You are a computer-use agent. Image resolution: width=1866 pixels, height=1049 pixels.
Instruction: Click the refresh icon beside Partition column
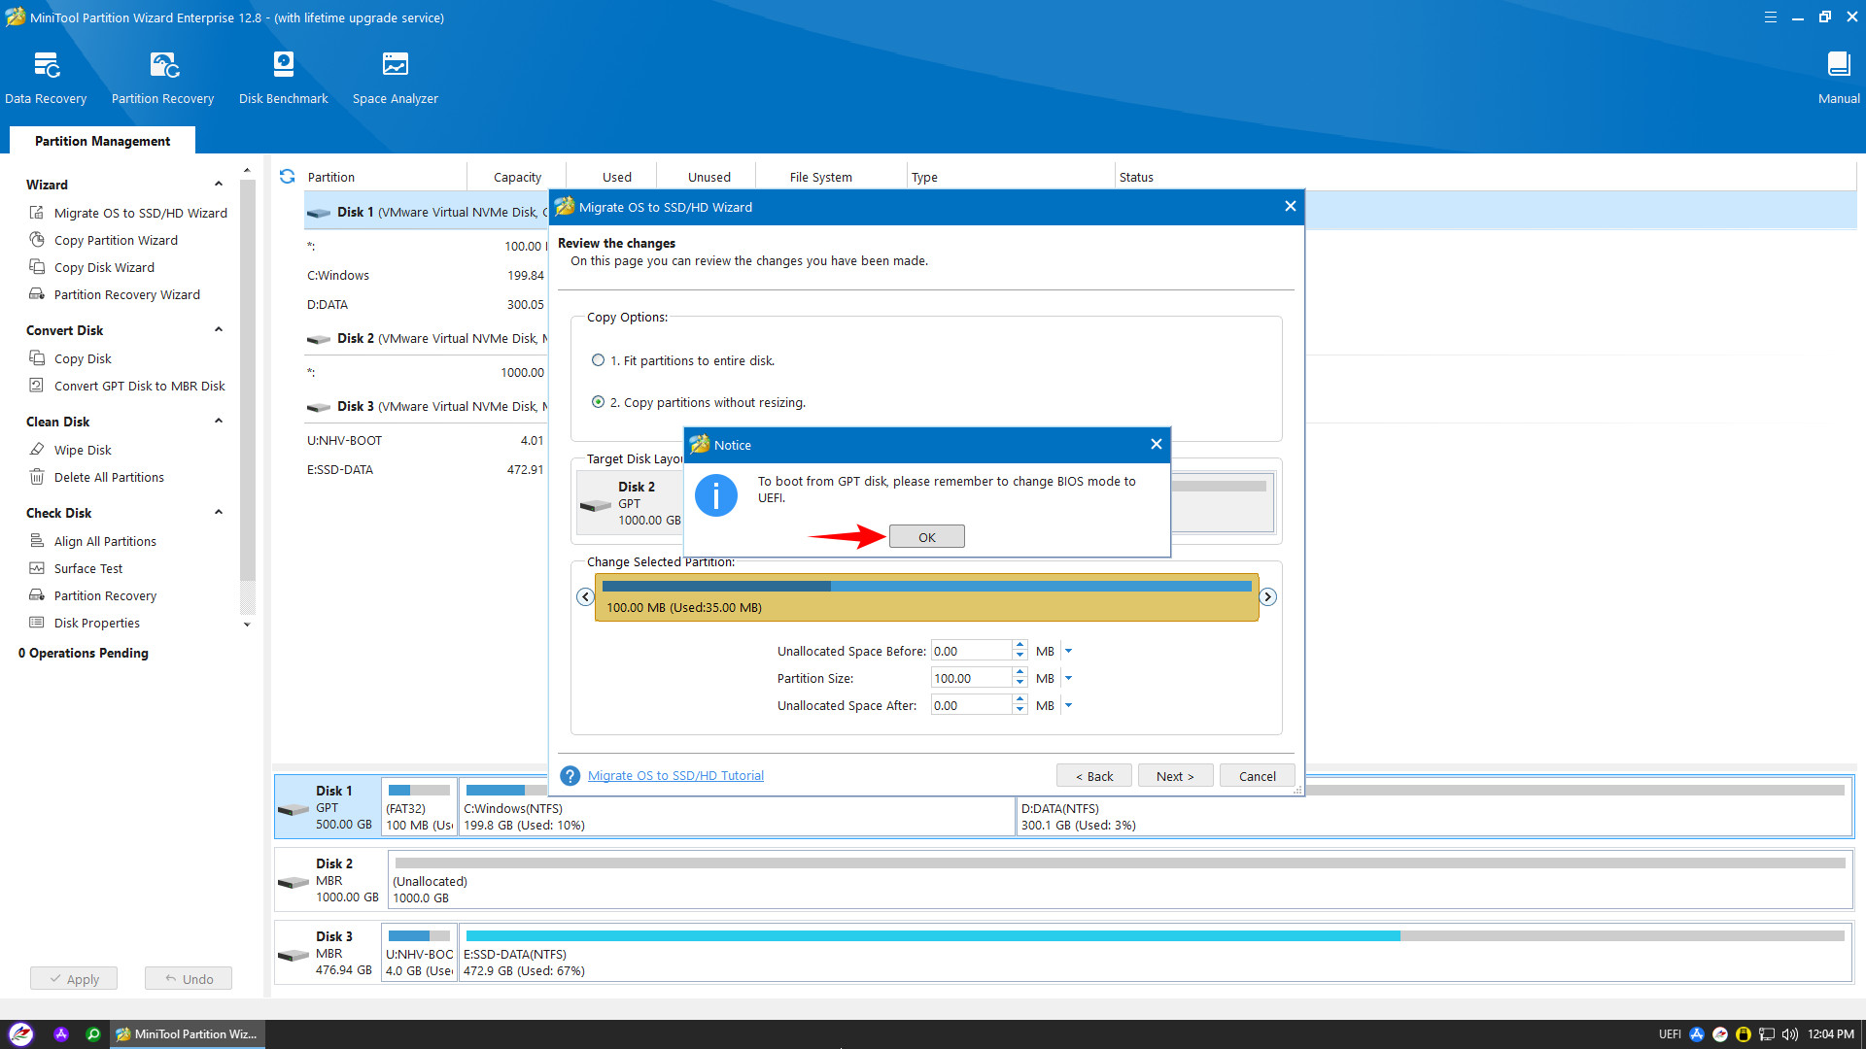[287, 177]
